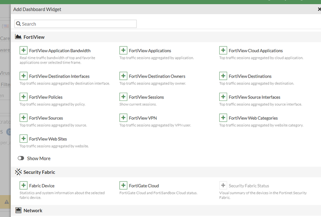The image size is (321, 217).
Task: Add the FortiView Destination Interfaces widget
Action: pyautogui.click(x=24, y=76)
